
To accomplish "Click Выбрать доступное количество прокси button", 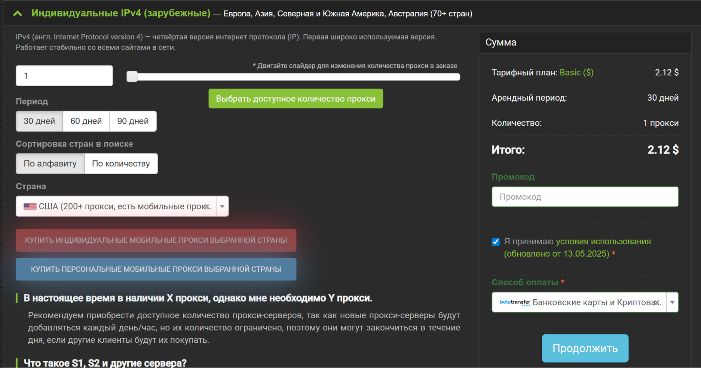I will pos(296,98).
